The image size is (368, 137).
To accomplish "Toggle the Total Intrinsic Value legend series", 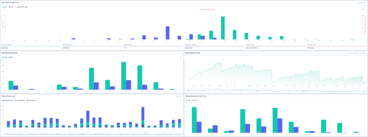I will pyautogui.click(x=21, y=7).
